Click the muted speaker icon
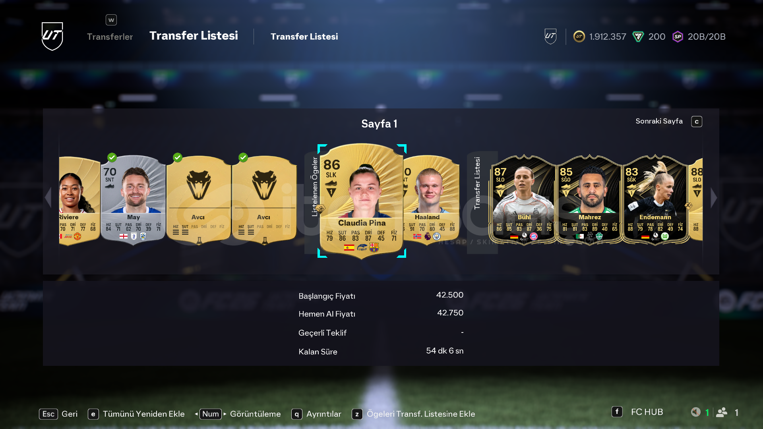Image resolution: width=763 pixels, height=429 pixels. pyautogui.click(x=695, y=412)
